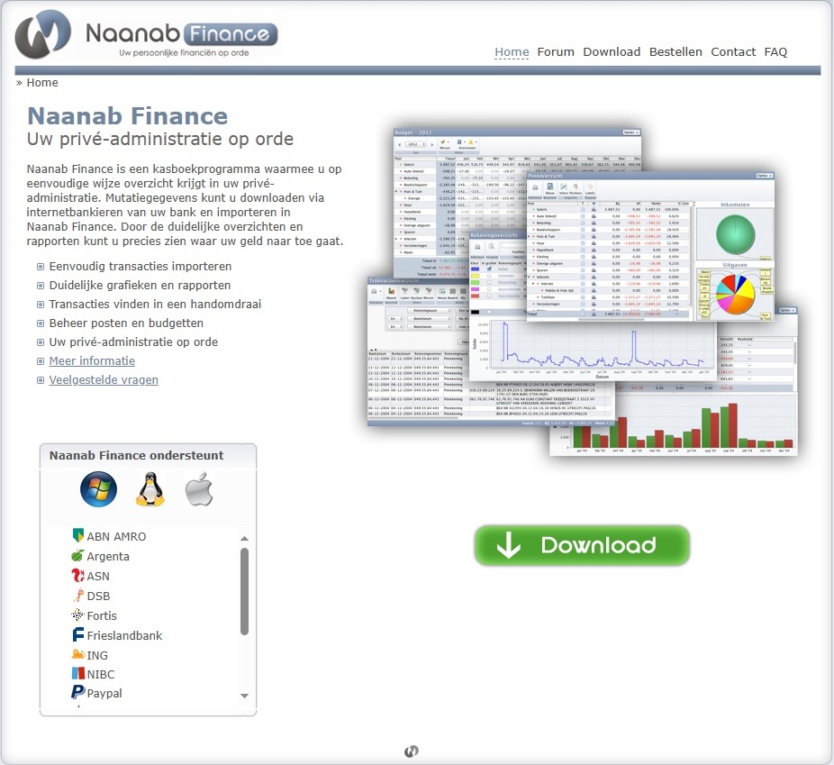Open the Meer informatie link
834x765 pixels.
(x=92, y=360)
